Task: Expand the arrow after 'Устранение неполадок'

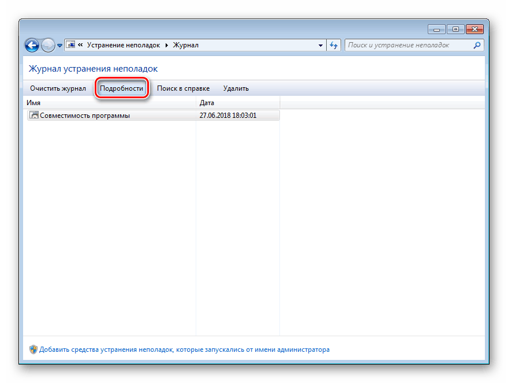Action: coord(166,45)
